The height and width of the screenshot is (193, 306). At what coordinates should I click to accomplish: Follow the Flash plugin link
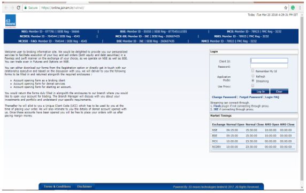(x=217, y=106)
